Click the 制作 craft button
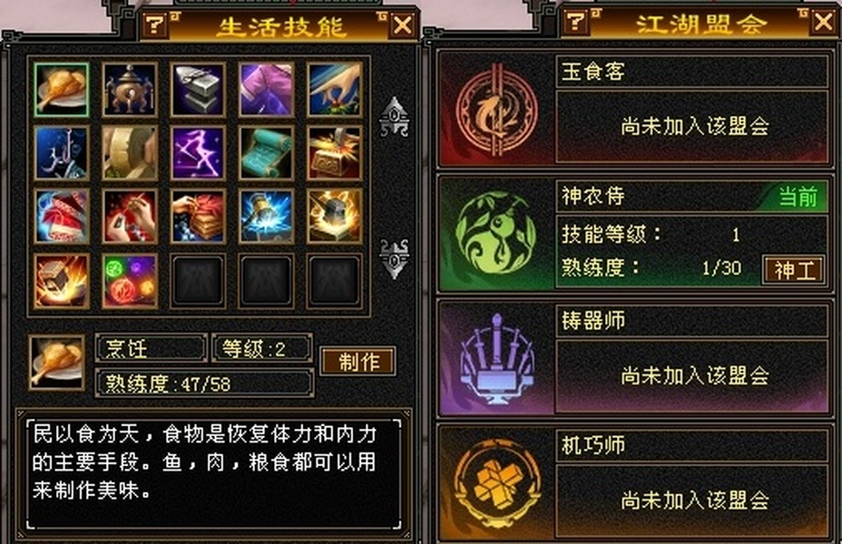This screenshot has height=544, width=842. (x=358, y=362)
